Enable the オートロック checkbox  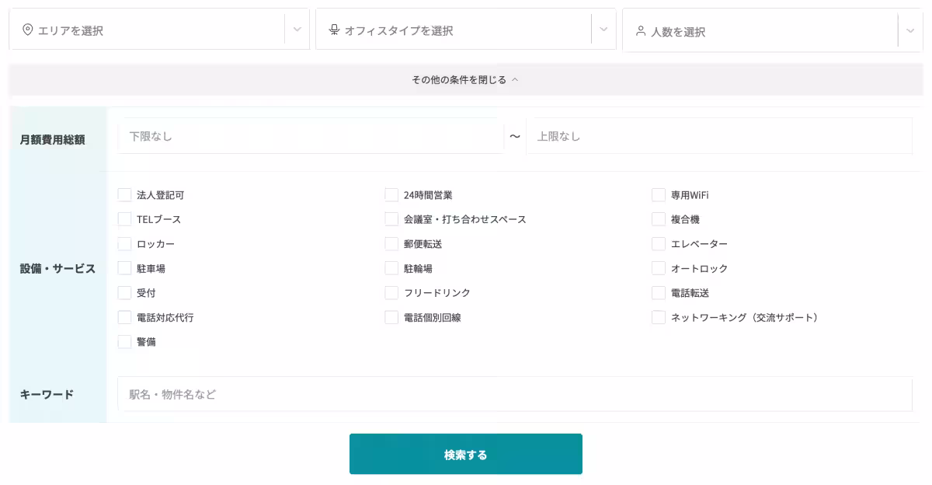[x=659, y=268]
